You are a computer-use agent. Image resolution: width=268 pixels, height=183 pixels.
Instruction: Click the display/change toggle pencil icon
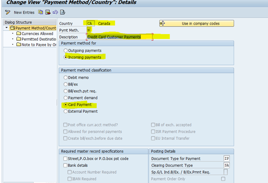[x=7, y=12]
